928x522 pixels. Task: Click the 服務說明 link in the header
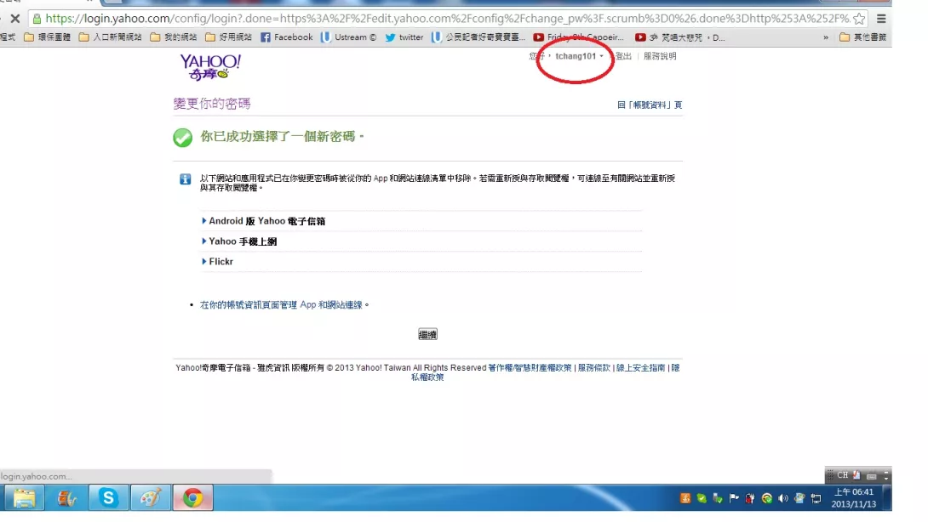(x=660, y=56)
